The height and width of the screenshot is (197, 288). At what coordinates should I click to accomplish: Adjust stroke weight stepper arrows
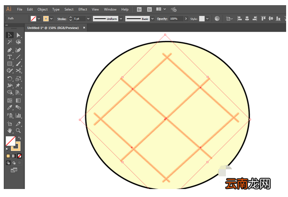[71, 19]
